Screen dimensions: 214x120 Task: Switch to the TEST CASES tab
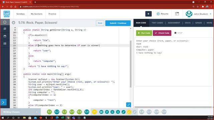pyautogui.click(x=157, y=23)
